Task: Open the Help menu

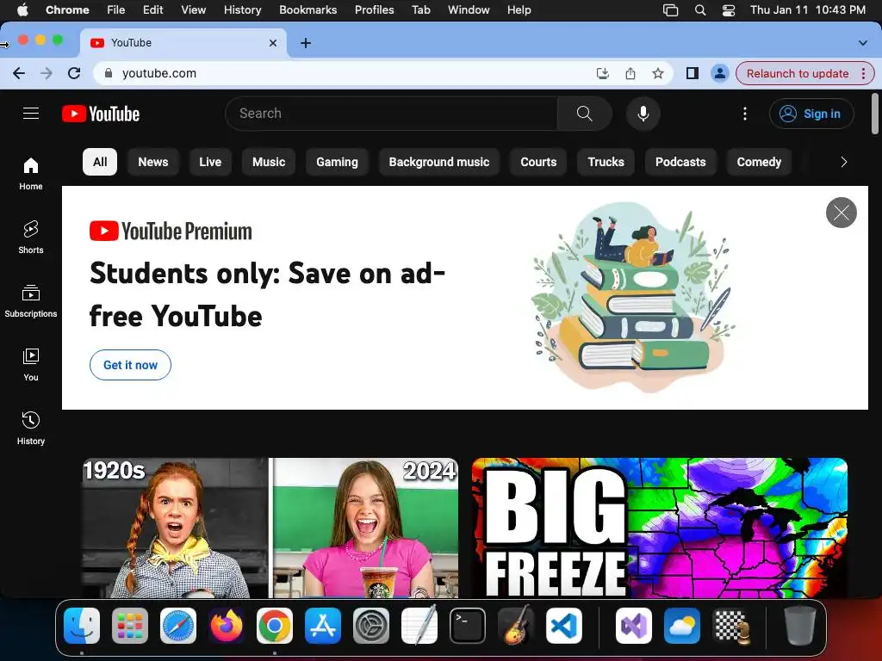Action: [x=519, y=9]
